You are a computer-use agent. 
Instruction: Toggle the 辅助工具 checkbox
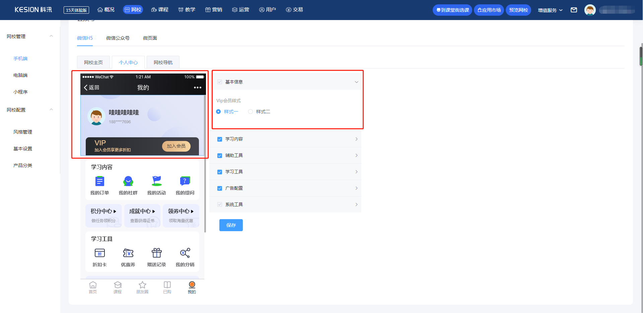point(220,156)
